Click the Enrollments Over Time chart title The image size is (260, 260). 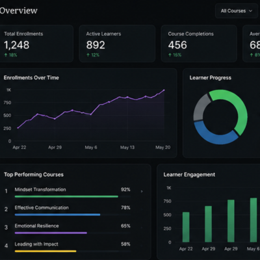31,78
